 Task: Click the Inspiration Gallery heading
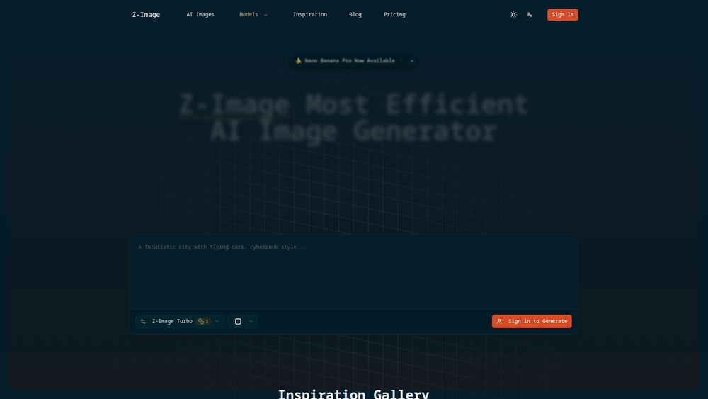pos(353,393)
